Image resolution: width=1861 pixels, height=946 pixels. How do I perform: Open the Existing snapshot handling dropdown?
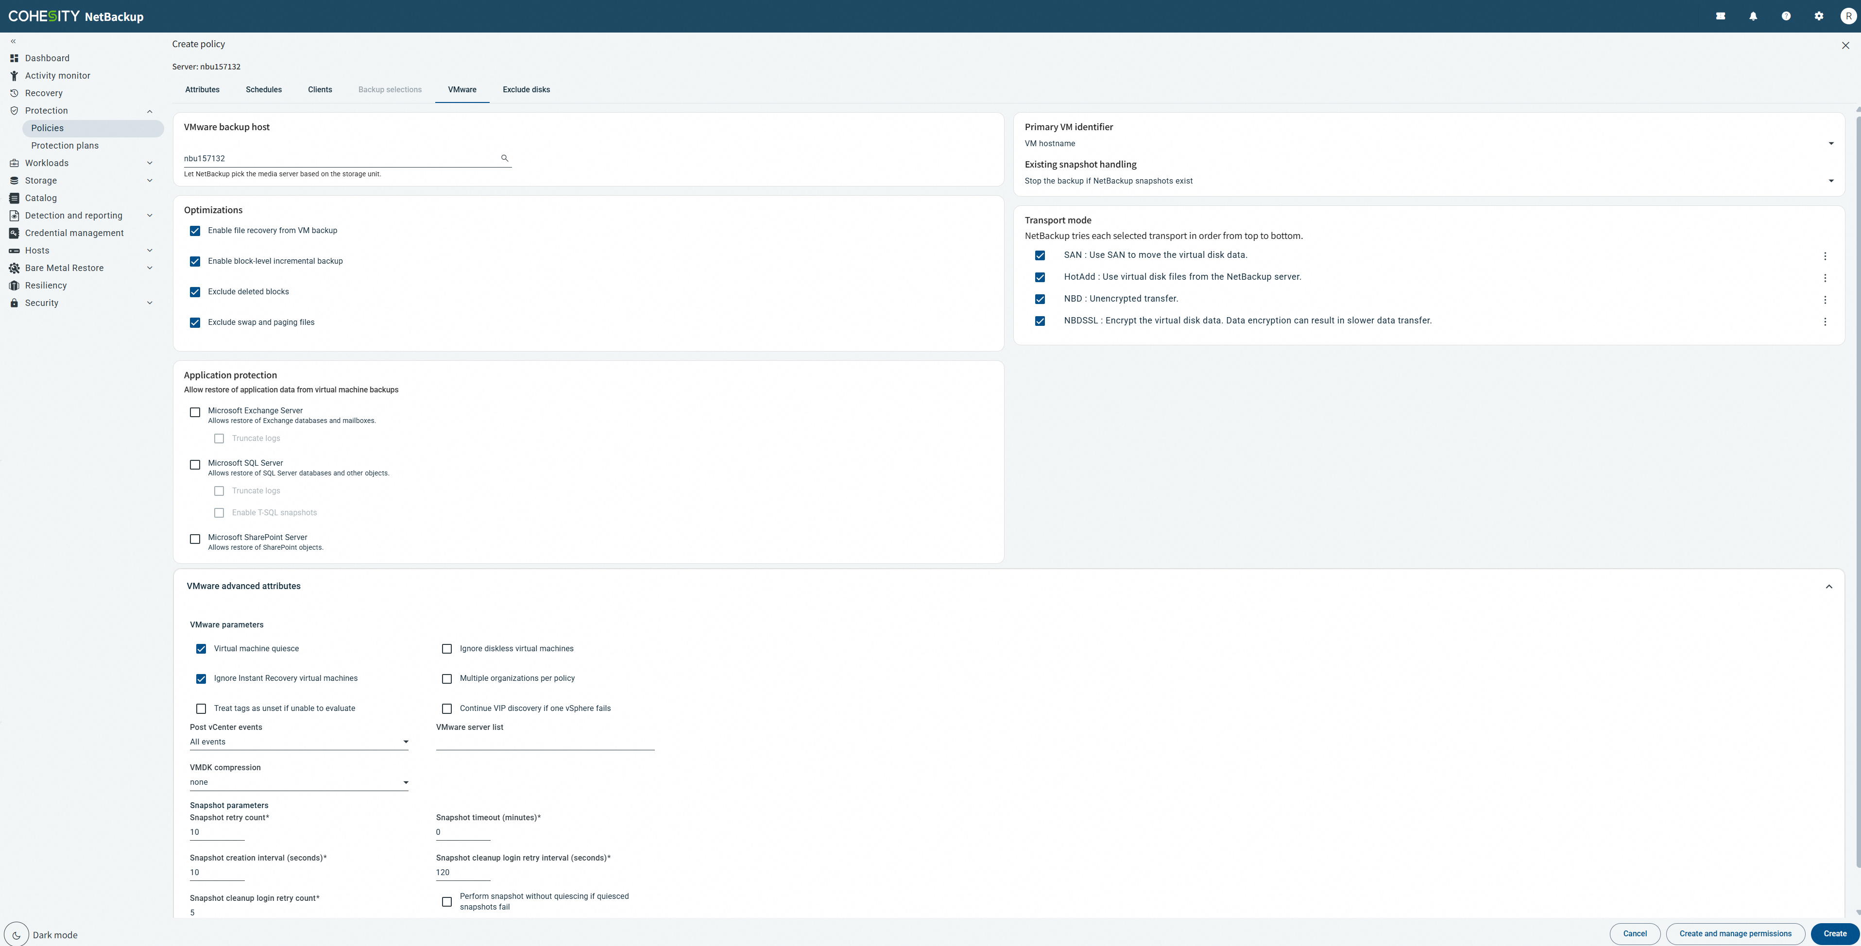1429,181
